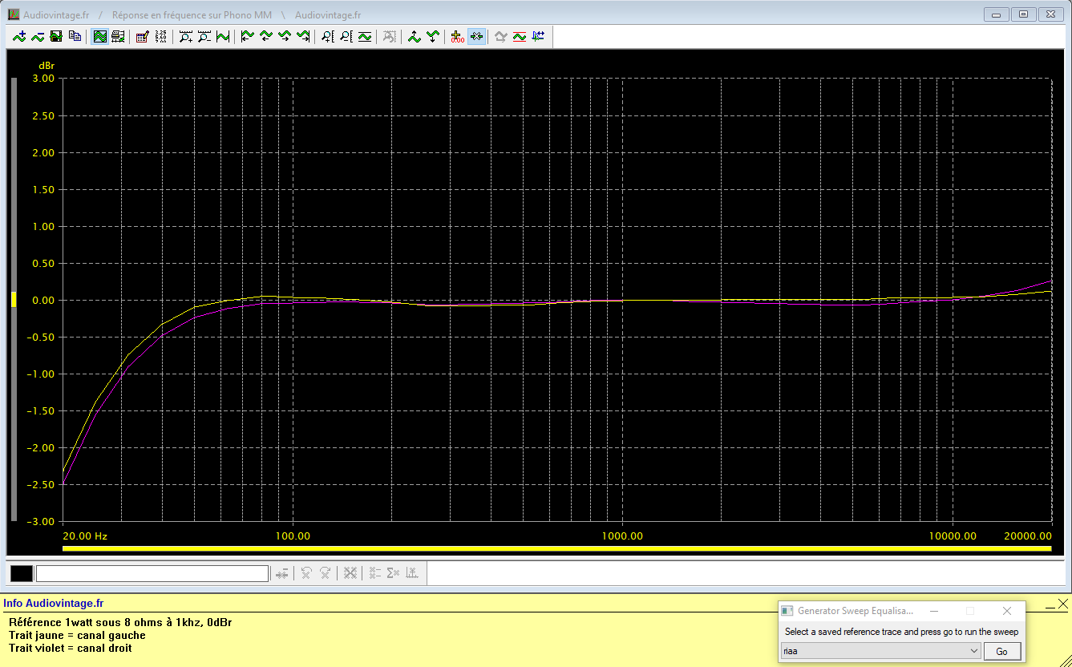This screenshot has height=667, width=1072.
Task: Open the graph notes editor icon
Action: pyautogui.click(x=143, y=36)
